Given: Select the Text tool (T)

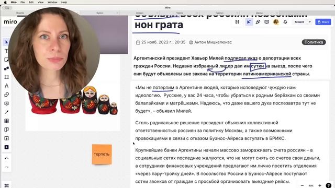Looking at the screenshot, I should [x=6, y=51].
